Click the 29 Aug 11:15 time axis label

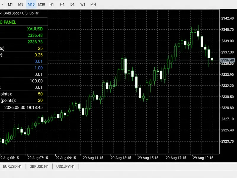coord(93,158)
